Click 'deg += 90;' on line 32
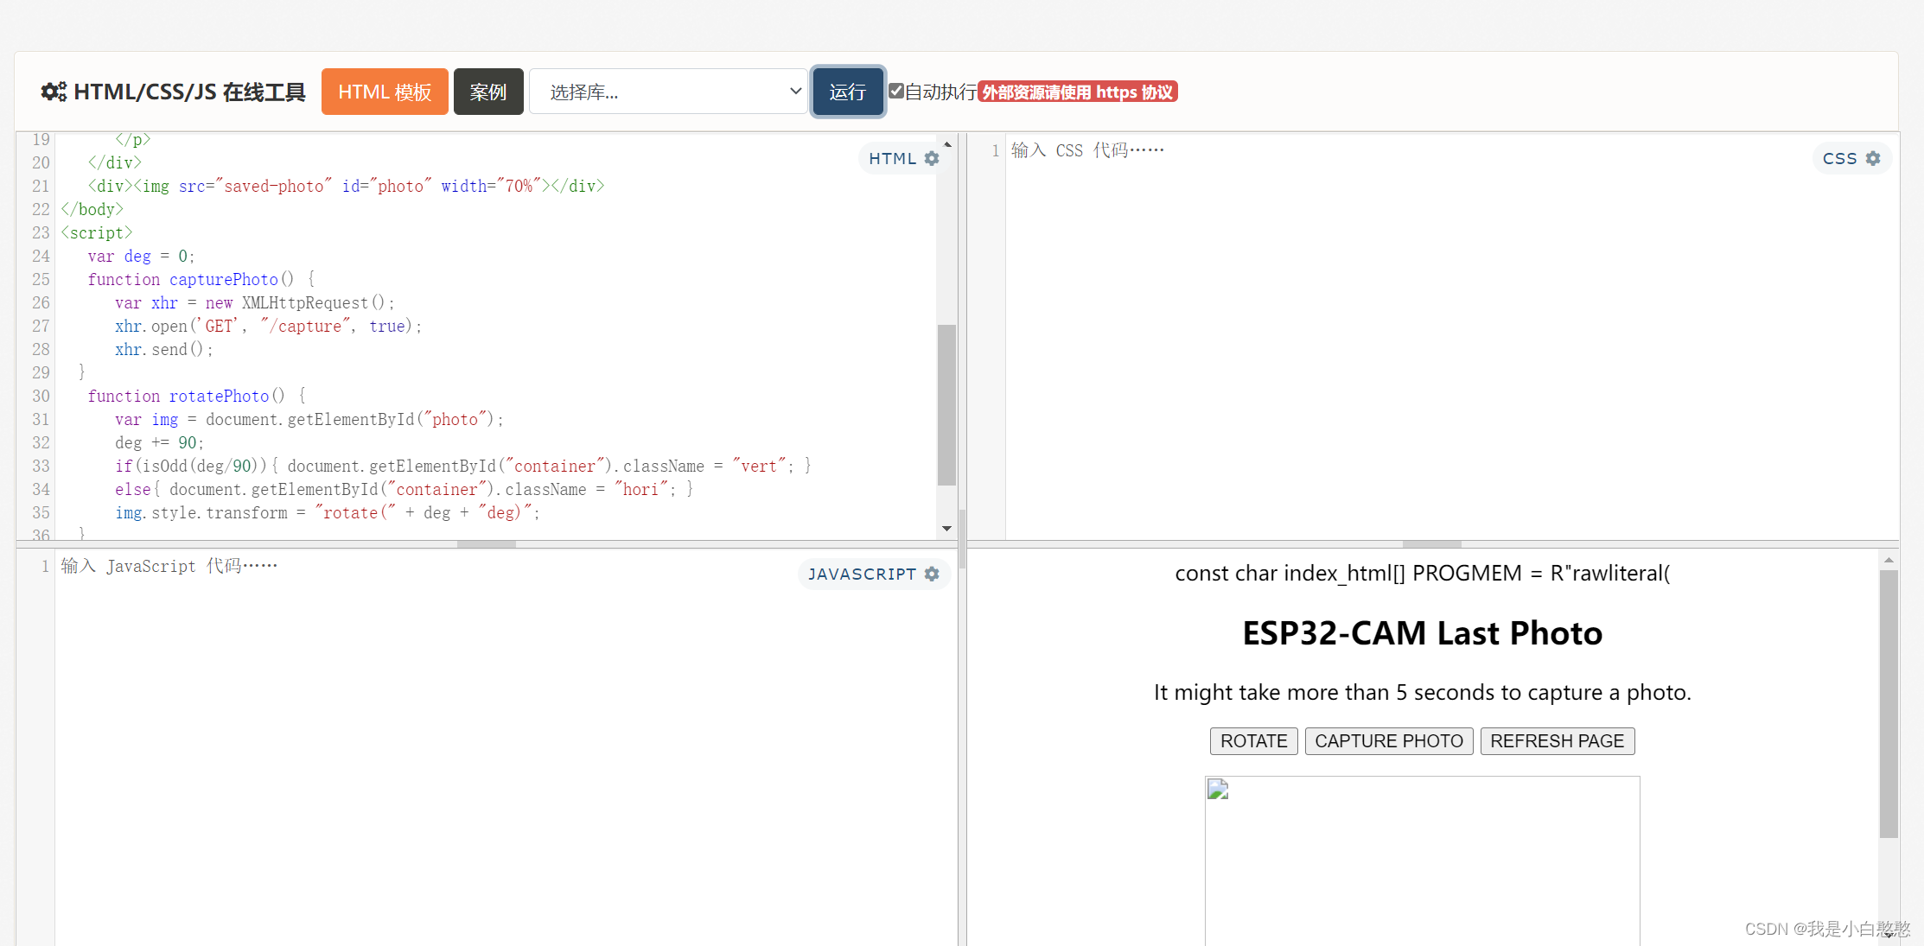1924x946 pixels. click(160, 442)
